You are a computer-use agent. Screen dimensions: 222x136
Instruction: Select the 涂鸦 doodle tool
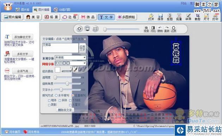188,17
